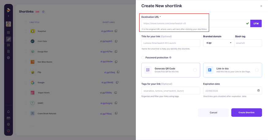Screen dimensions: 268x140
Task: Select the Design Riot row checkbox
Action: coord(26,51)
